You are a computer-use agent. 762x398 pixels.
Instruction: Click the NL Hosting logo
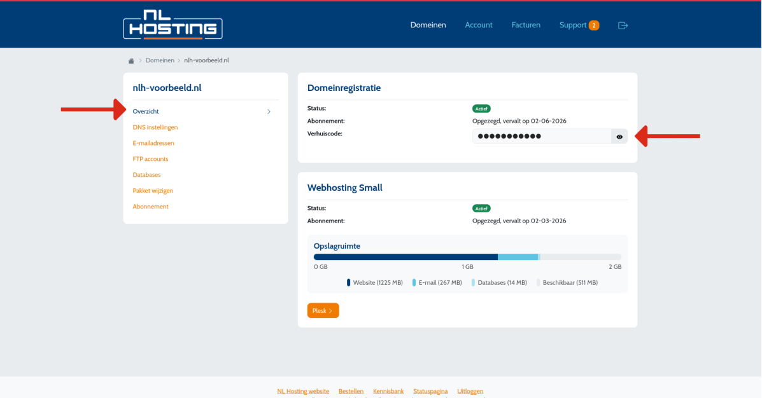(x=173, y=25)
